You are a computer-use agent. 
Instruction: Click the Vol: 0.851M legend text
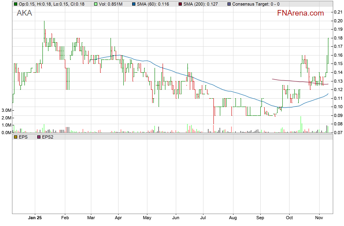tap(111, 4)
